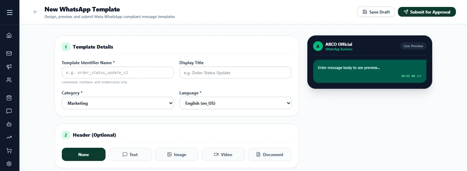Click the 'Header (Optional)' section heading
The height and width of the screenshot is (171, 467).
click(94, 135)
